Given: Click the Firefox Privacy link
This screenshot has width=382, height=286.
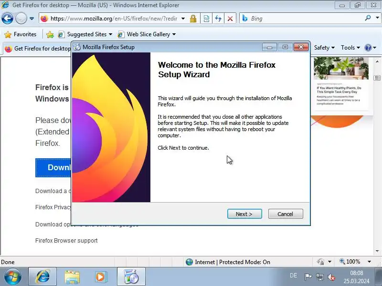Looking at the screenshot, I should point(53,207).
